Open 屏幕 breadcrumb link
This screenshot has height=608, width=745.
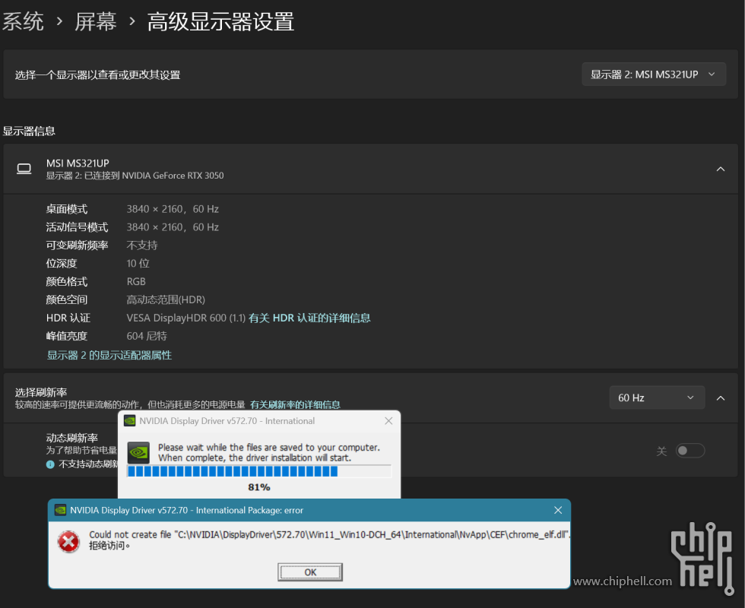[96, 21]
